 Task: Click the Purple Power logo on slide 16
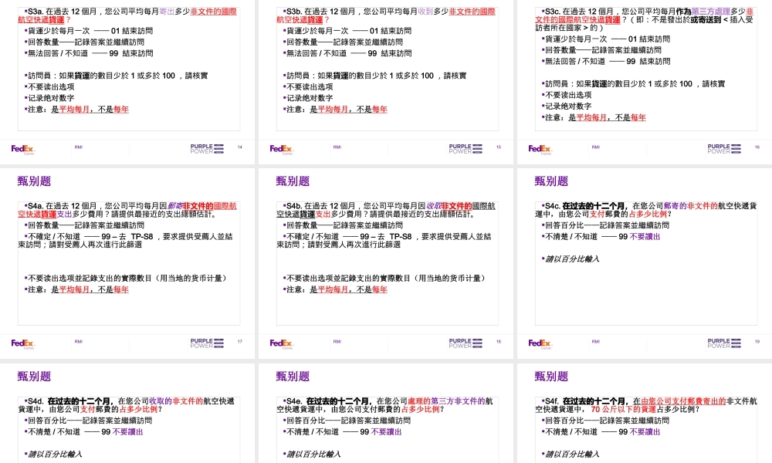[724, 149]
